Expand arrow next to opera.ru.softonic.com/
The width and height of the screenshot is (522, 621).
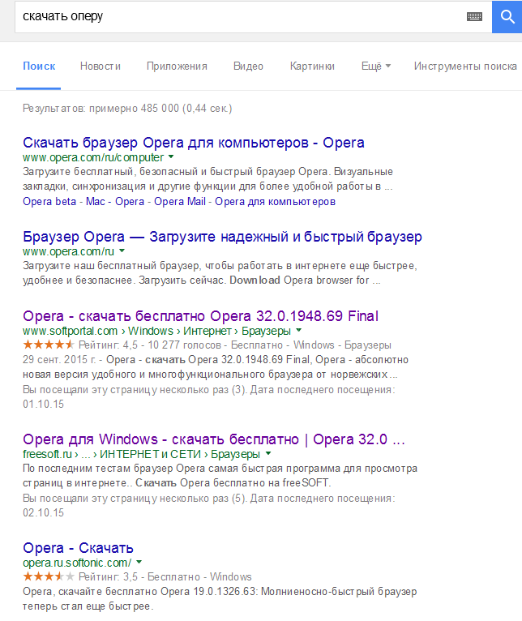pyautogui.click(x=139, y=562)
